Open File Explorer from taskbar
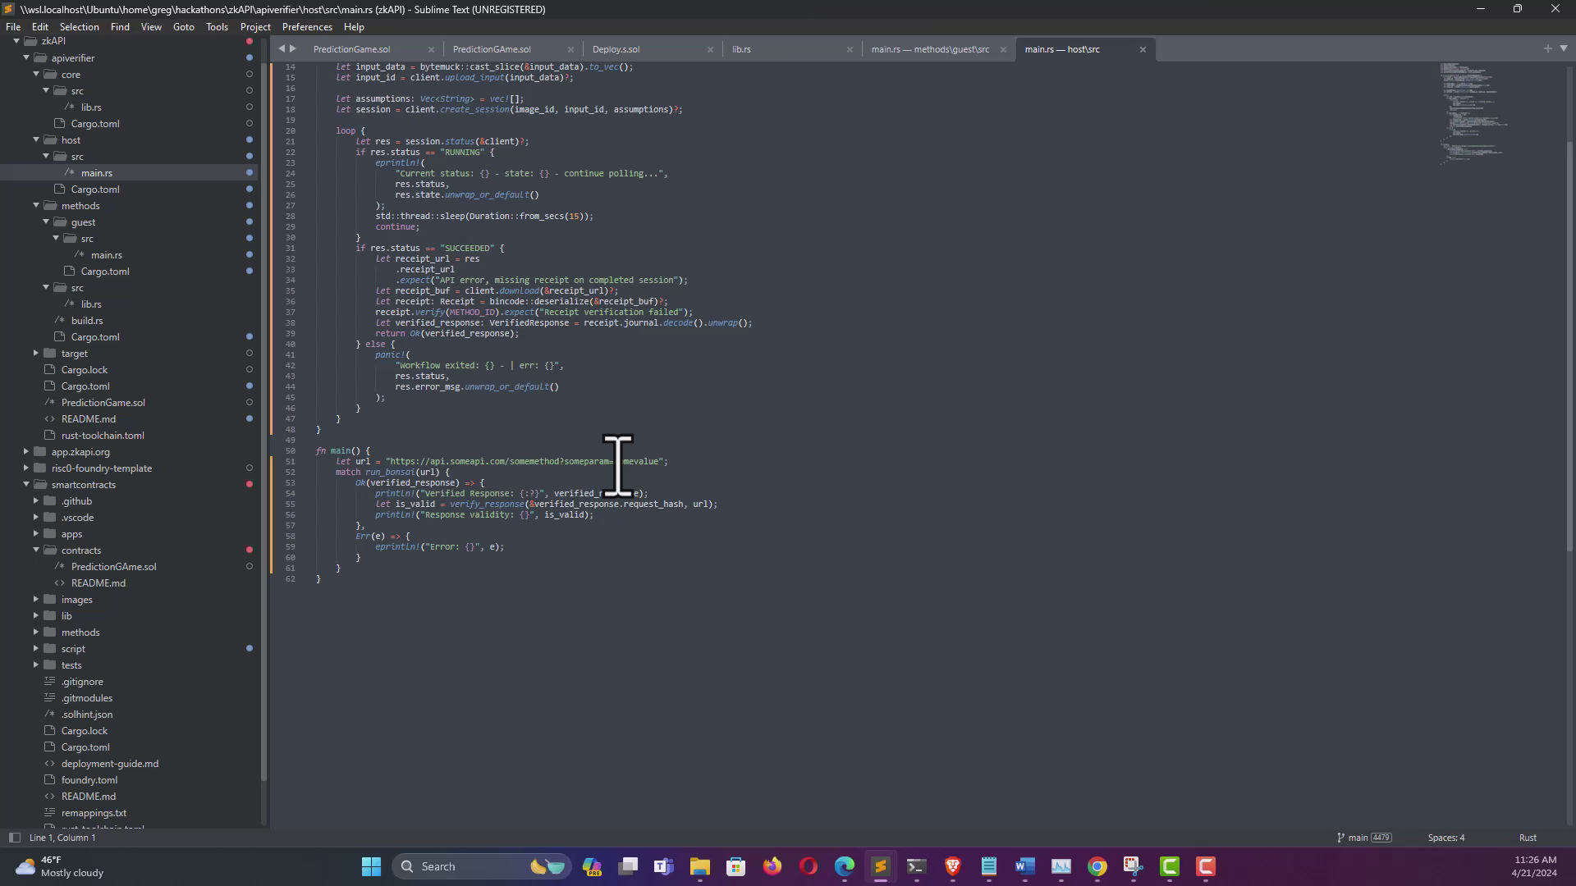 coord(700,866)
